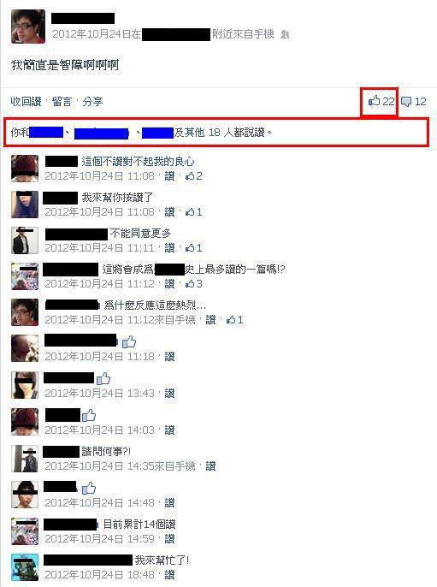Click 留言 to write a comment
Viewport: 437px width, 587px height.
tap(62, 102)
